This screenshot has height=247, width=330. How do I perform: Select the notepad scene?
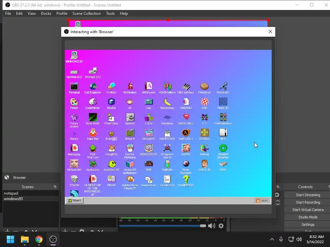pos(31,193)
